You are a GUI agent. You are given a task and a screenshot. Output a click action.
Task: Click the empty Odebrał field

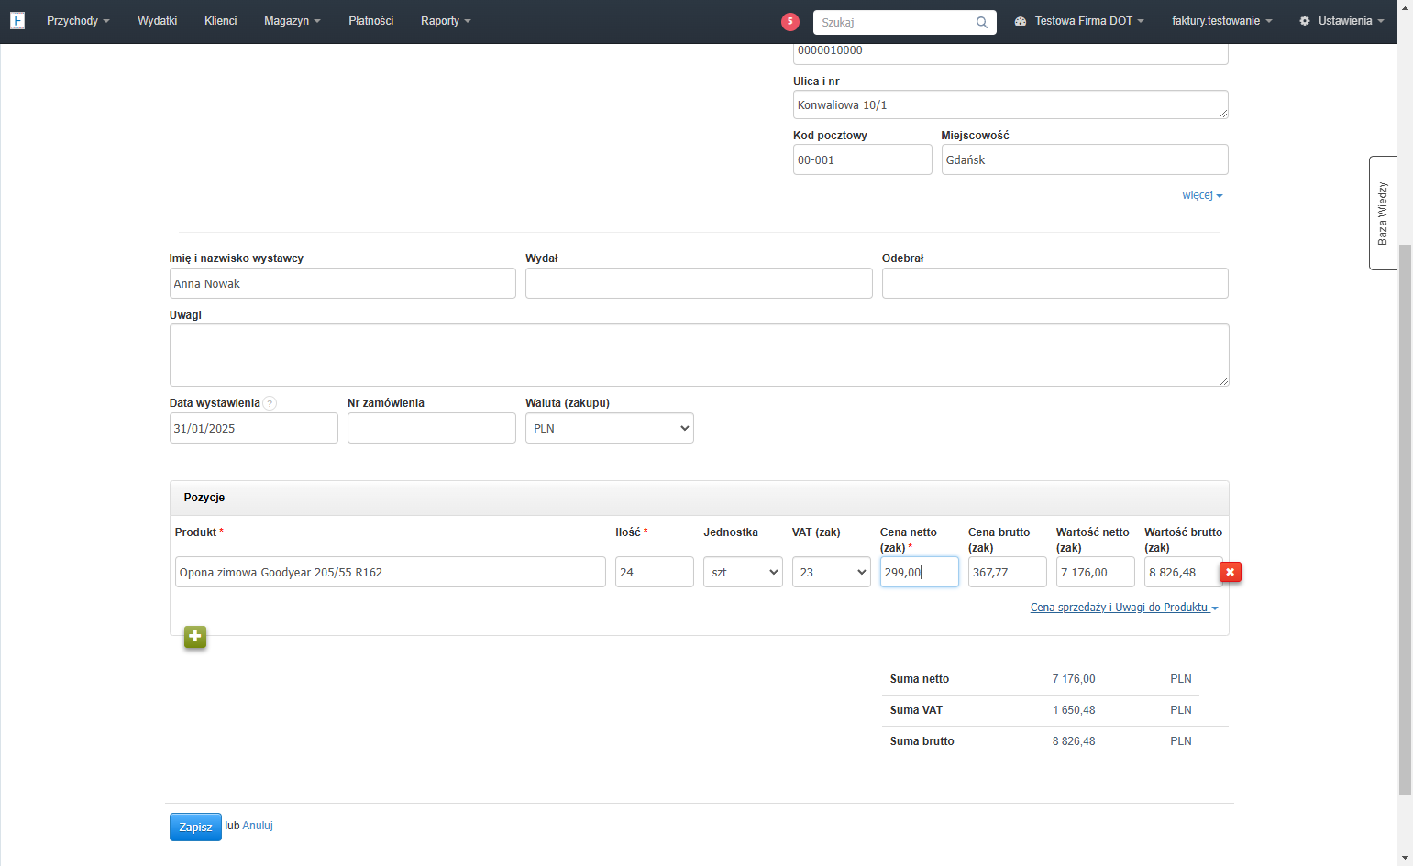point(1055,283)
